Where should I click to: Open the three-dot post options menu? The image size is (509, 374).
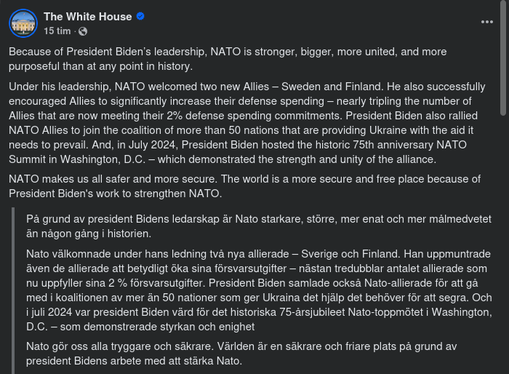point(487,22)
